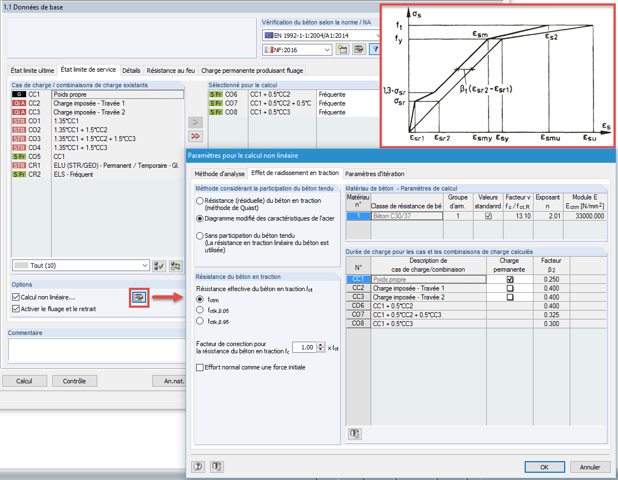The image size is (618, 480).
Task: Open Charge permanente produisant fluage tab
Action: tap(252, 71)
